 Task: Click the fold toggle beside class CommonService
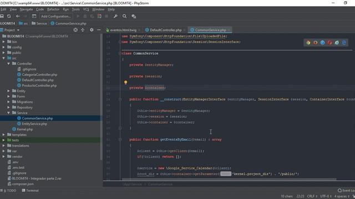120,54
